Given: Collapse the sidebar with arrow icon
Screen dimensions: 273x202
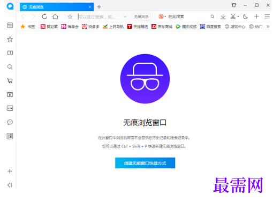Looking at the screenshot, I should (x=10, y=185).
